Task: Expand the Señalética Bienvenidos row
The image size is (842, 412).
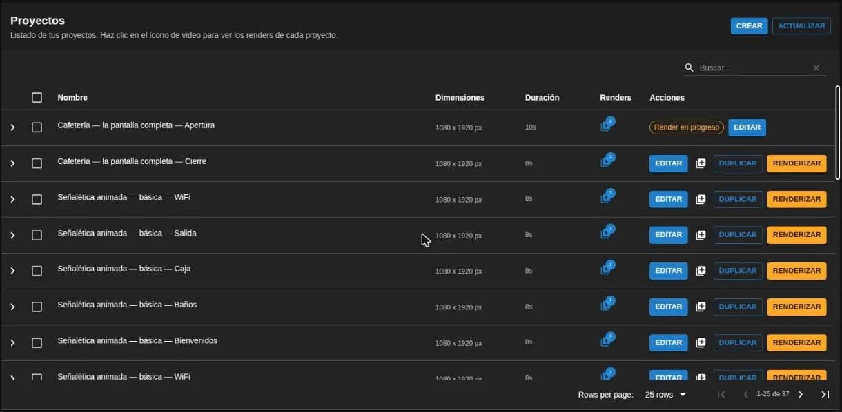Action: pos(12,342)
